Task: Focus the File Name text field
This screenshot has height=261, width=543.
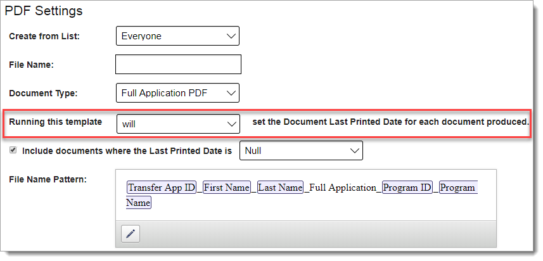Action: [x=178, y=64]
